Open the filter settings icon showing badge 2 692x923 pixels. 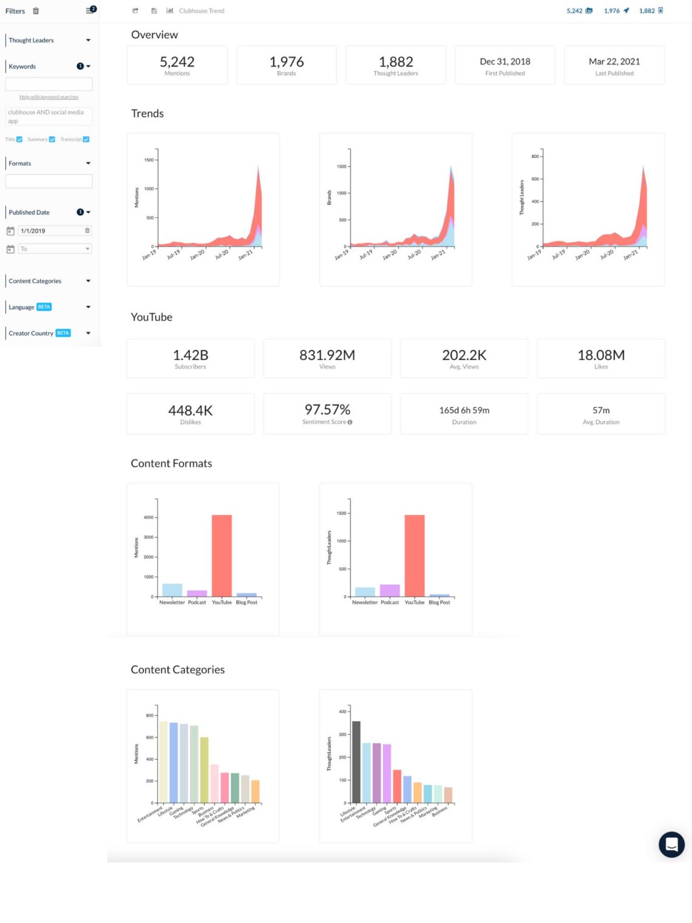(89, 10)
